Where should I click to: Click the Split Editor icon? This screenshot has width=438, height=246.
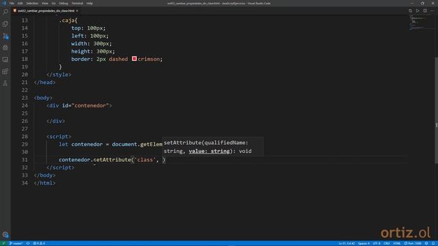tap(425, 11)
